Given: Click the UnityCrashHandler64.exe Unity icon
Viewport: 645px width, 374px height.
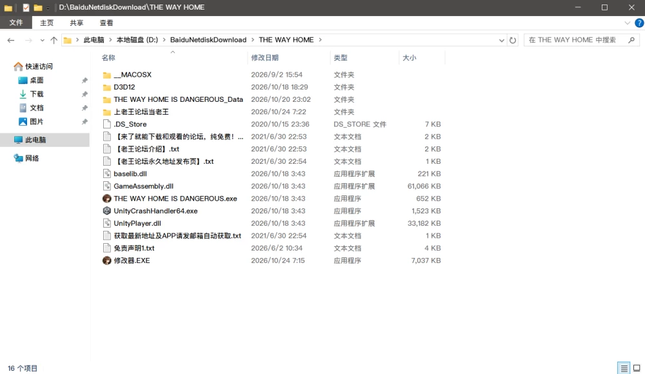Looking at the screenshot, I should pyautogui.click(x=107, y=211).
